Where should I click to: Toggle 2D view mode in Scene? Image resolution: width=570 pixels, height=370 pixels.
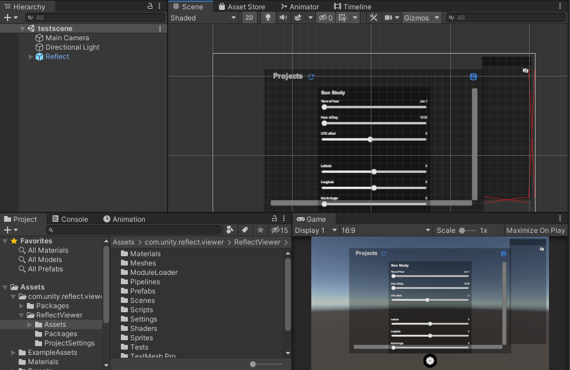249,18
